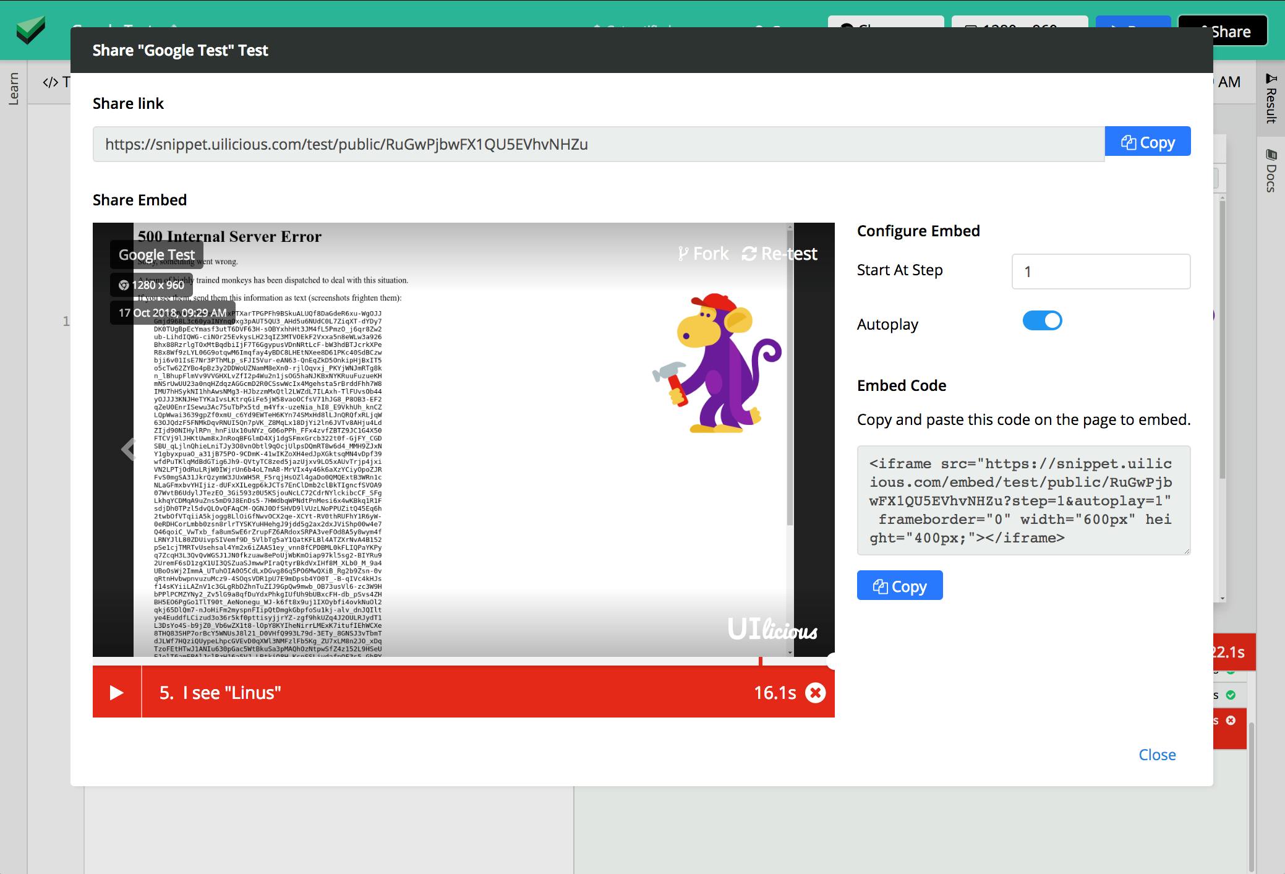The width and height of the screenshot is (1285, 874).
Task: Go to previous step in embed preview
Action: [x=128, y=449]
